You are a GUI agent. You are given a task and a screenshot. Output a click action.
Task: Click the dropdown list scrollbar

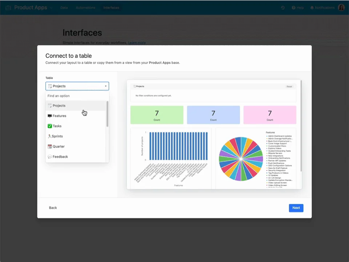click(107, 114)
